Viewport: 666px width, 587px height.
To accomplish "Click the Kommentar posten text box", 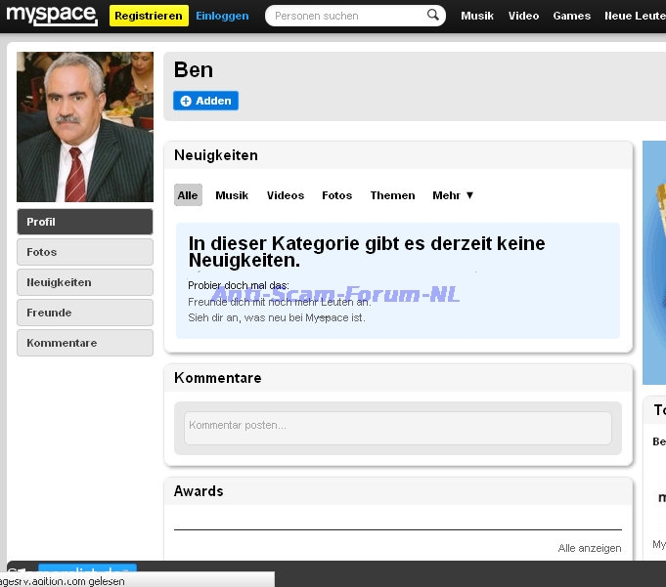I will [x=397, y=426].
